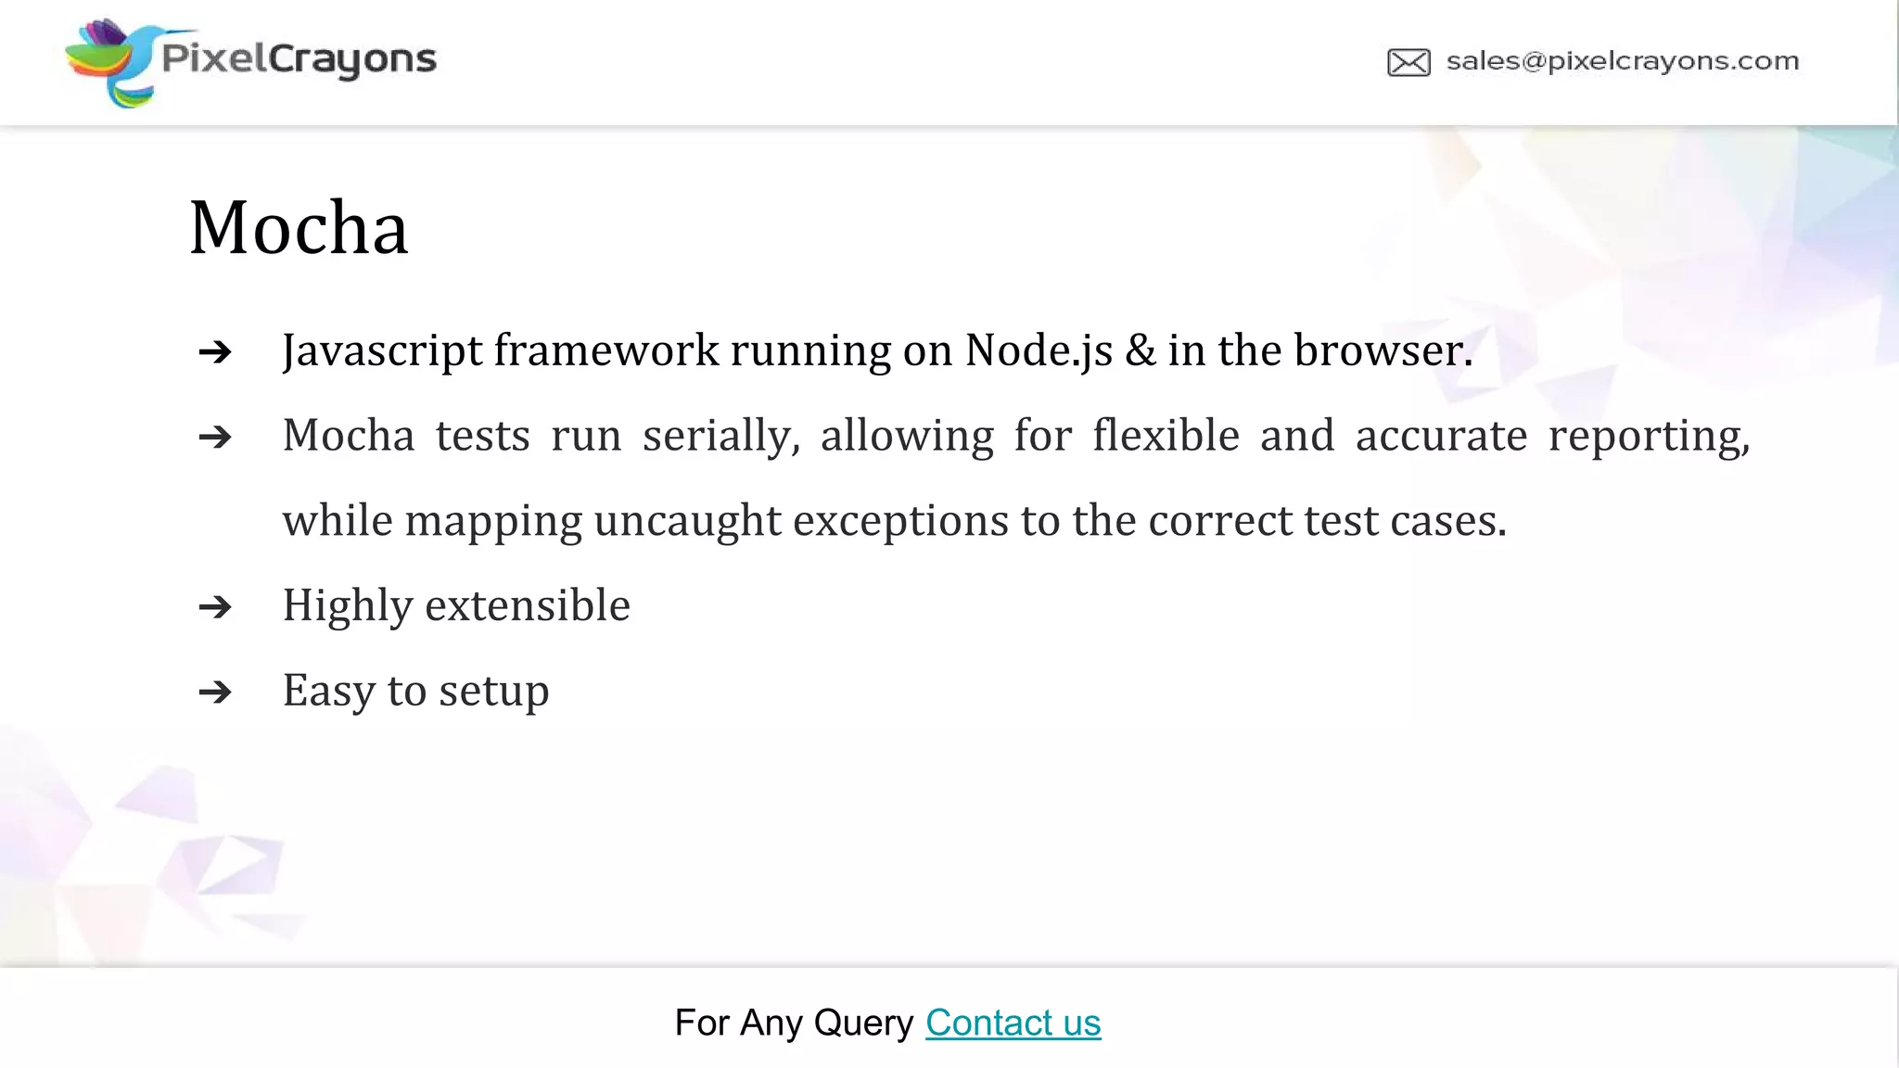The width and height of the screenshot is (1899, 1068).
Task: Click the arrow bullet before Highly extensible
Action: pos(215,607)
